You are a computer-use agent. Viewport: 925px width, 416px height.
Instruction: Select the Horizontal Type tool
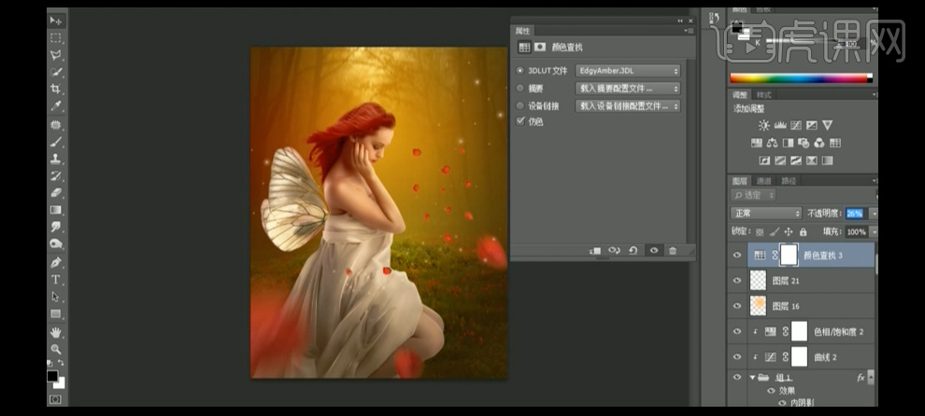point(56,279)
